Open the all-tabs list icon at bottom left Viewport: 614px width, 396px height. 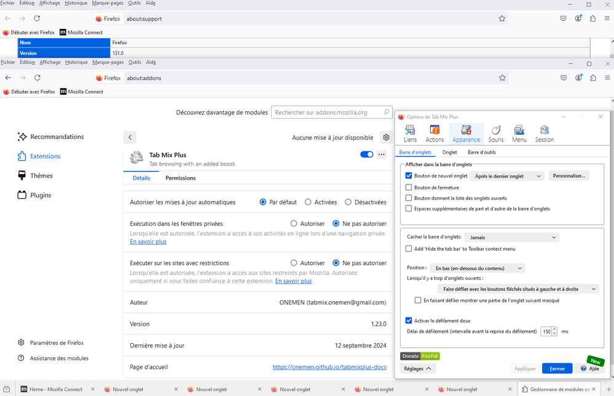point(7,389)
